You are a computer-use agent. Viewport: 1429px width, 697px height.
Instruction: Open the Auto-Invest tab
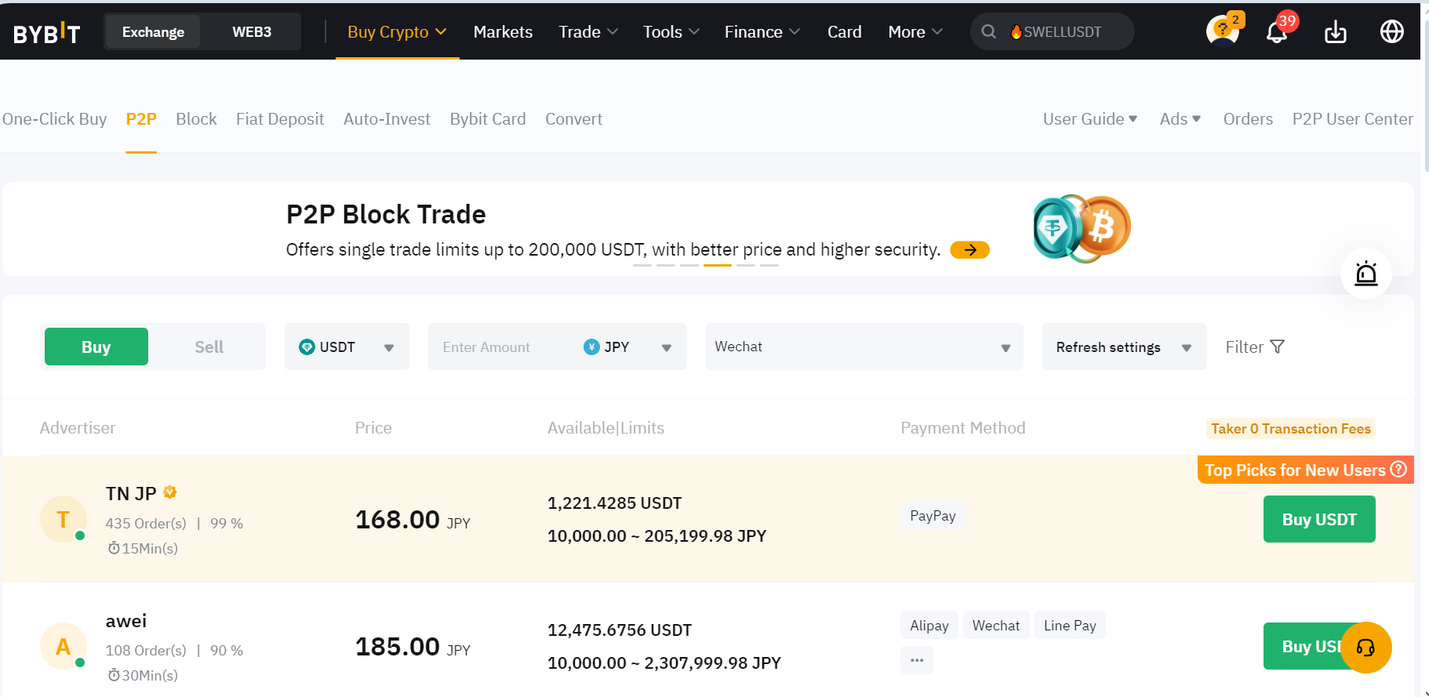(x=387, y=119)
